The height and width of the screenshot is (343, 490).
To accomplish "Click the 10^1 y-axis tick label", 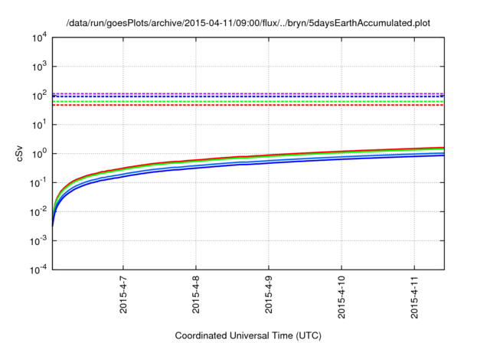I will click(x=39, y=124).
